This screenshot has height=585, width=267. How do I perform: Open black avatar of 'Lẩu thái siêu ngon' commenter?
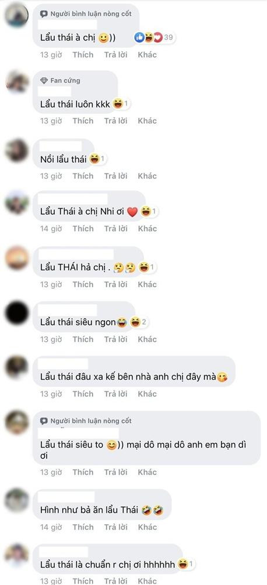(x=17, y=312)
